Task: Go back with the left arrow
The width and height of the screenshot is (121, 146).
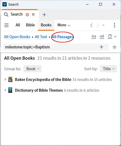Action: pos(91,25)
